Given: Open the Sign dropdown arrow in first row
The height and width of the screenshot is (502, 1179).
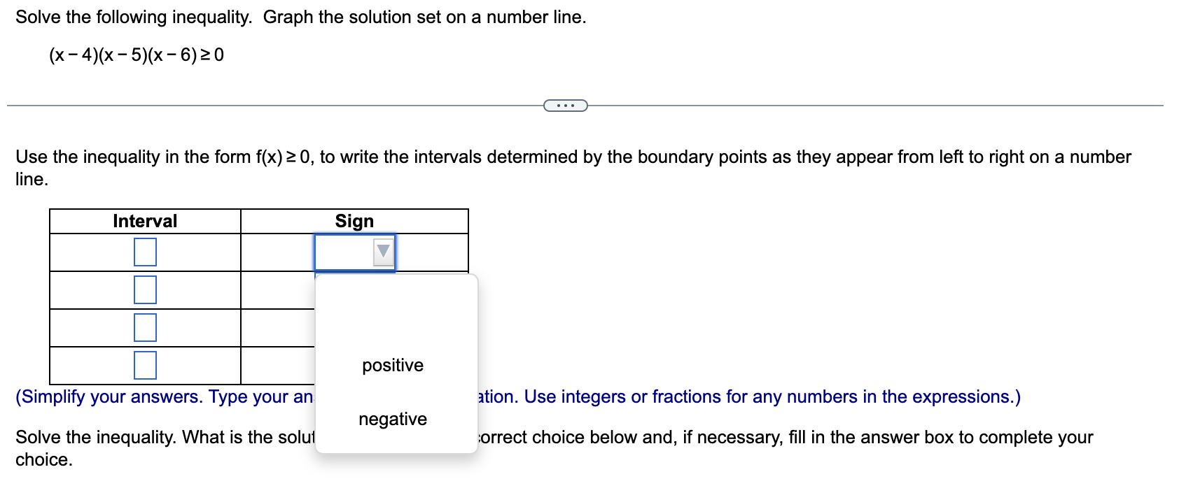Looking at the screenshot, I should [x=383, y=251].
